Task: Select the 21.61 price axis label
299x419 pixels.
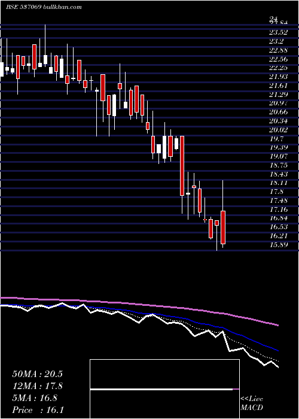Action: point(279,86)
